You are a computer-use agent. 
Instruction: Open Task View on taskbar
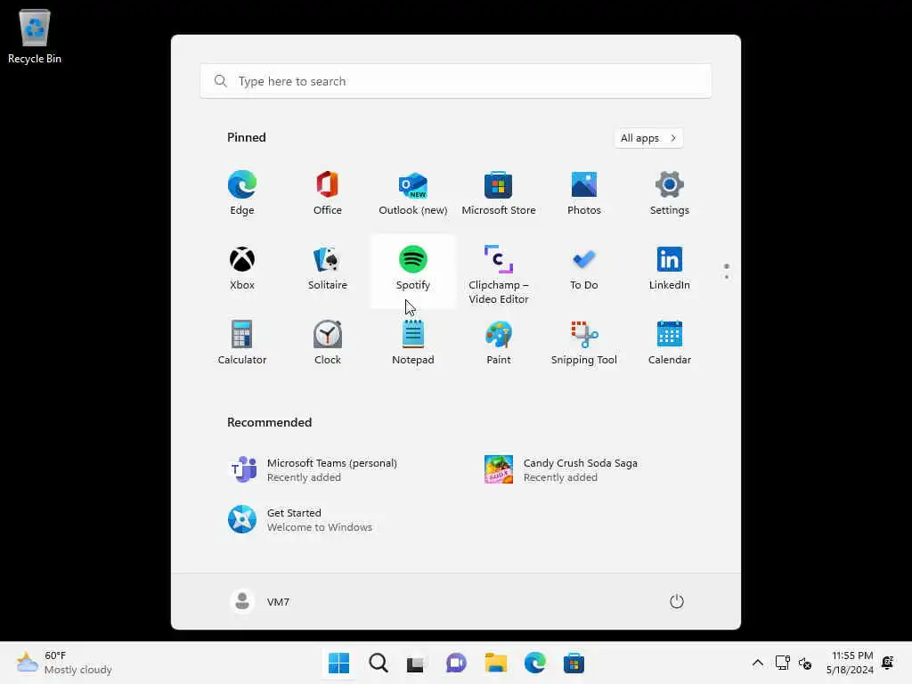click(x=417, y=663)
